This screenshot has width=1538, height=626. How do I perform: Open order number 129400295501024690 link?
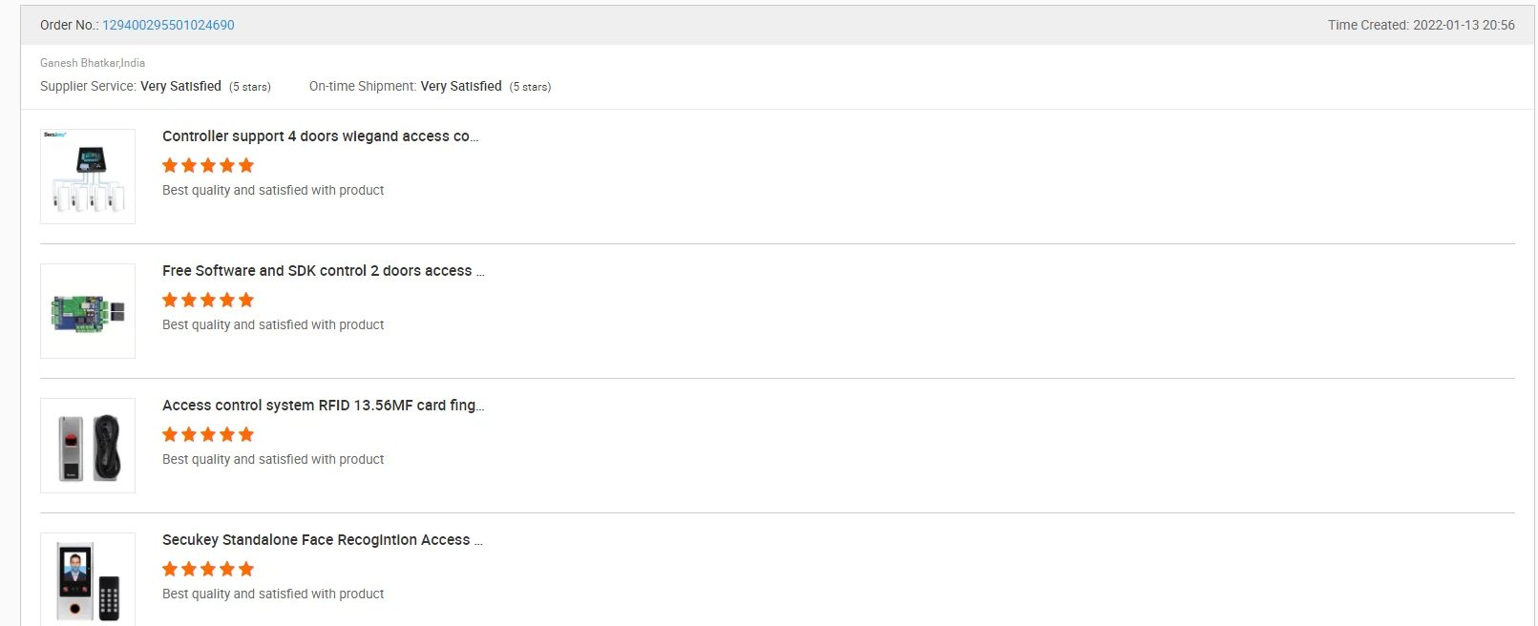[168, 25]
